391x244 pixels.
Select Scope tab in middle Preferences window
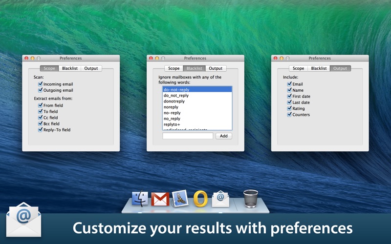(174, 68)
